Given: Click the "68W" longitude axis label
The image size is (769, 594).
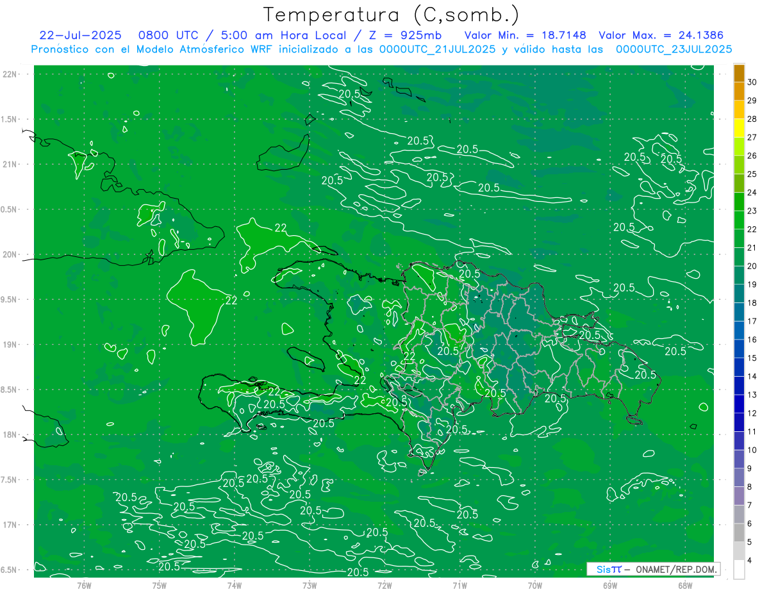Looking at the screenshot, I should 685,586.
